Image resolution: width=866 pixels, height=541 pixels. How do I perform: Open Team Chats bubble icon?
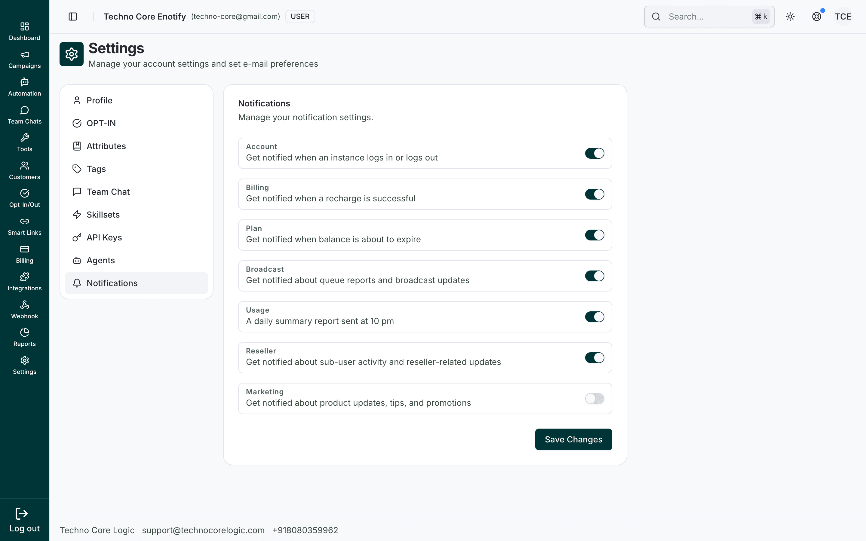tap(24, 110)
